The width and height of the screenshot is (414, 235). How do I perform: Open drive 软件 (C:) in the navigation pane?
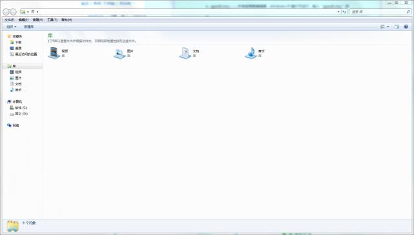(x=19, y=107)
